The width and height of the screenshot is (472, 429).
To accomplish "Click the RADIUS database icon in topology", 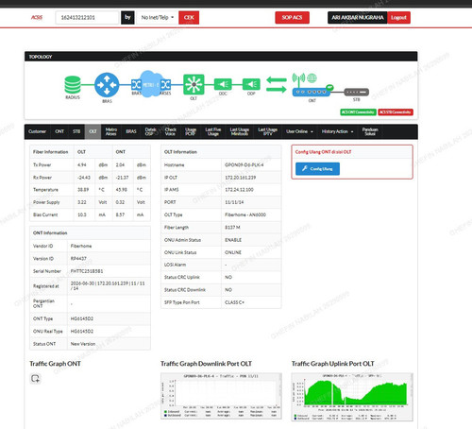I will pos(73,85).
